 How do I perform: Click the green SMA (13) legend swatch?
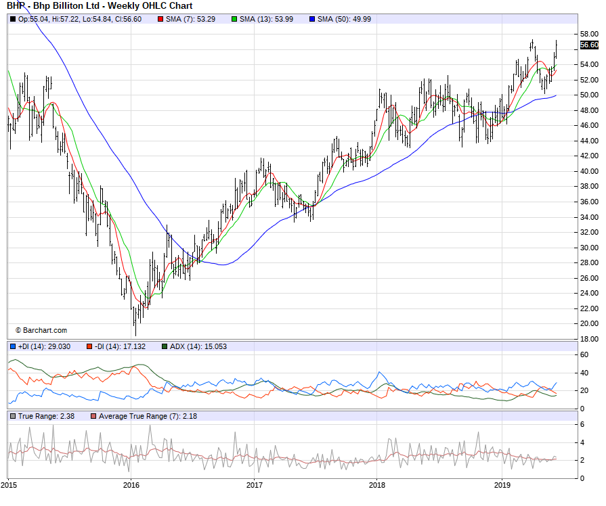pyautogui.click(x=234, y=19)
